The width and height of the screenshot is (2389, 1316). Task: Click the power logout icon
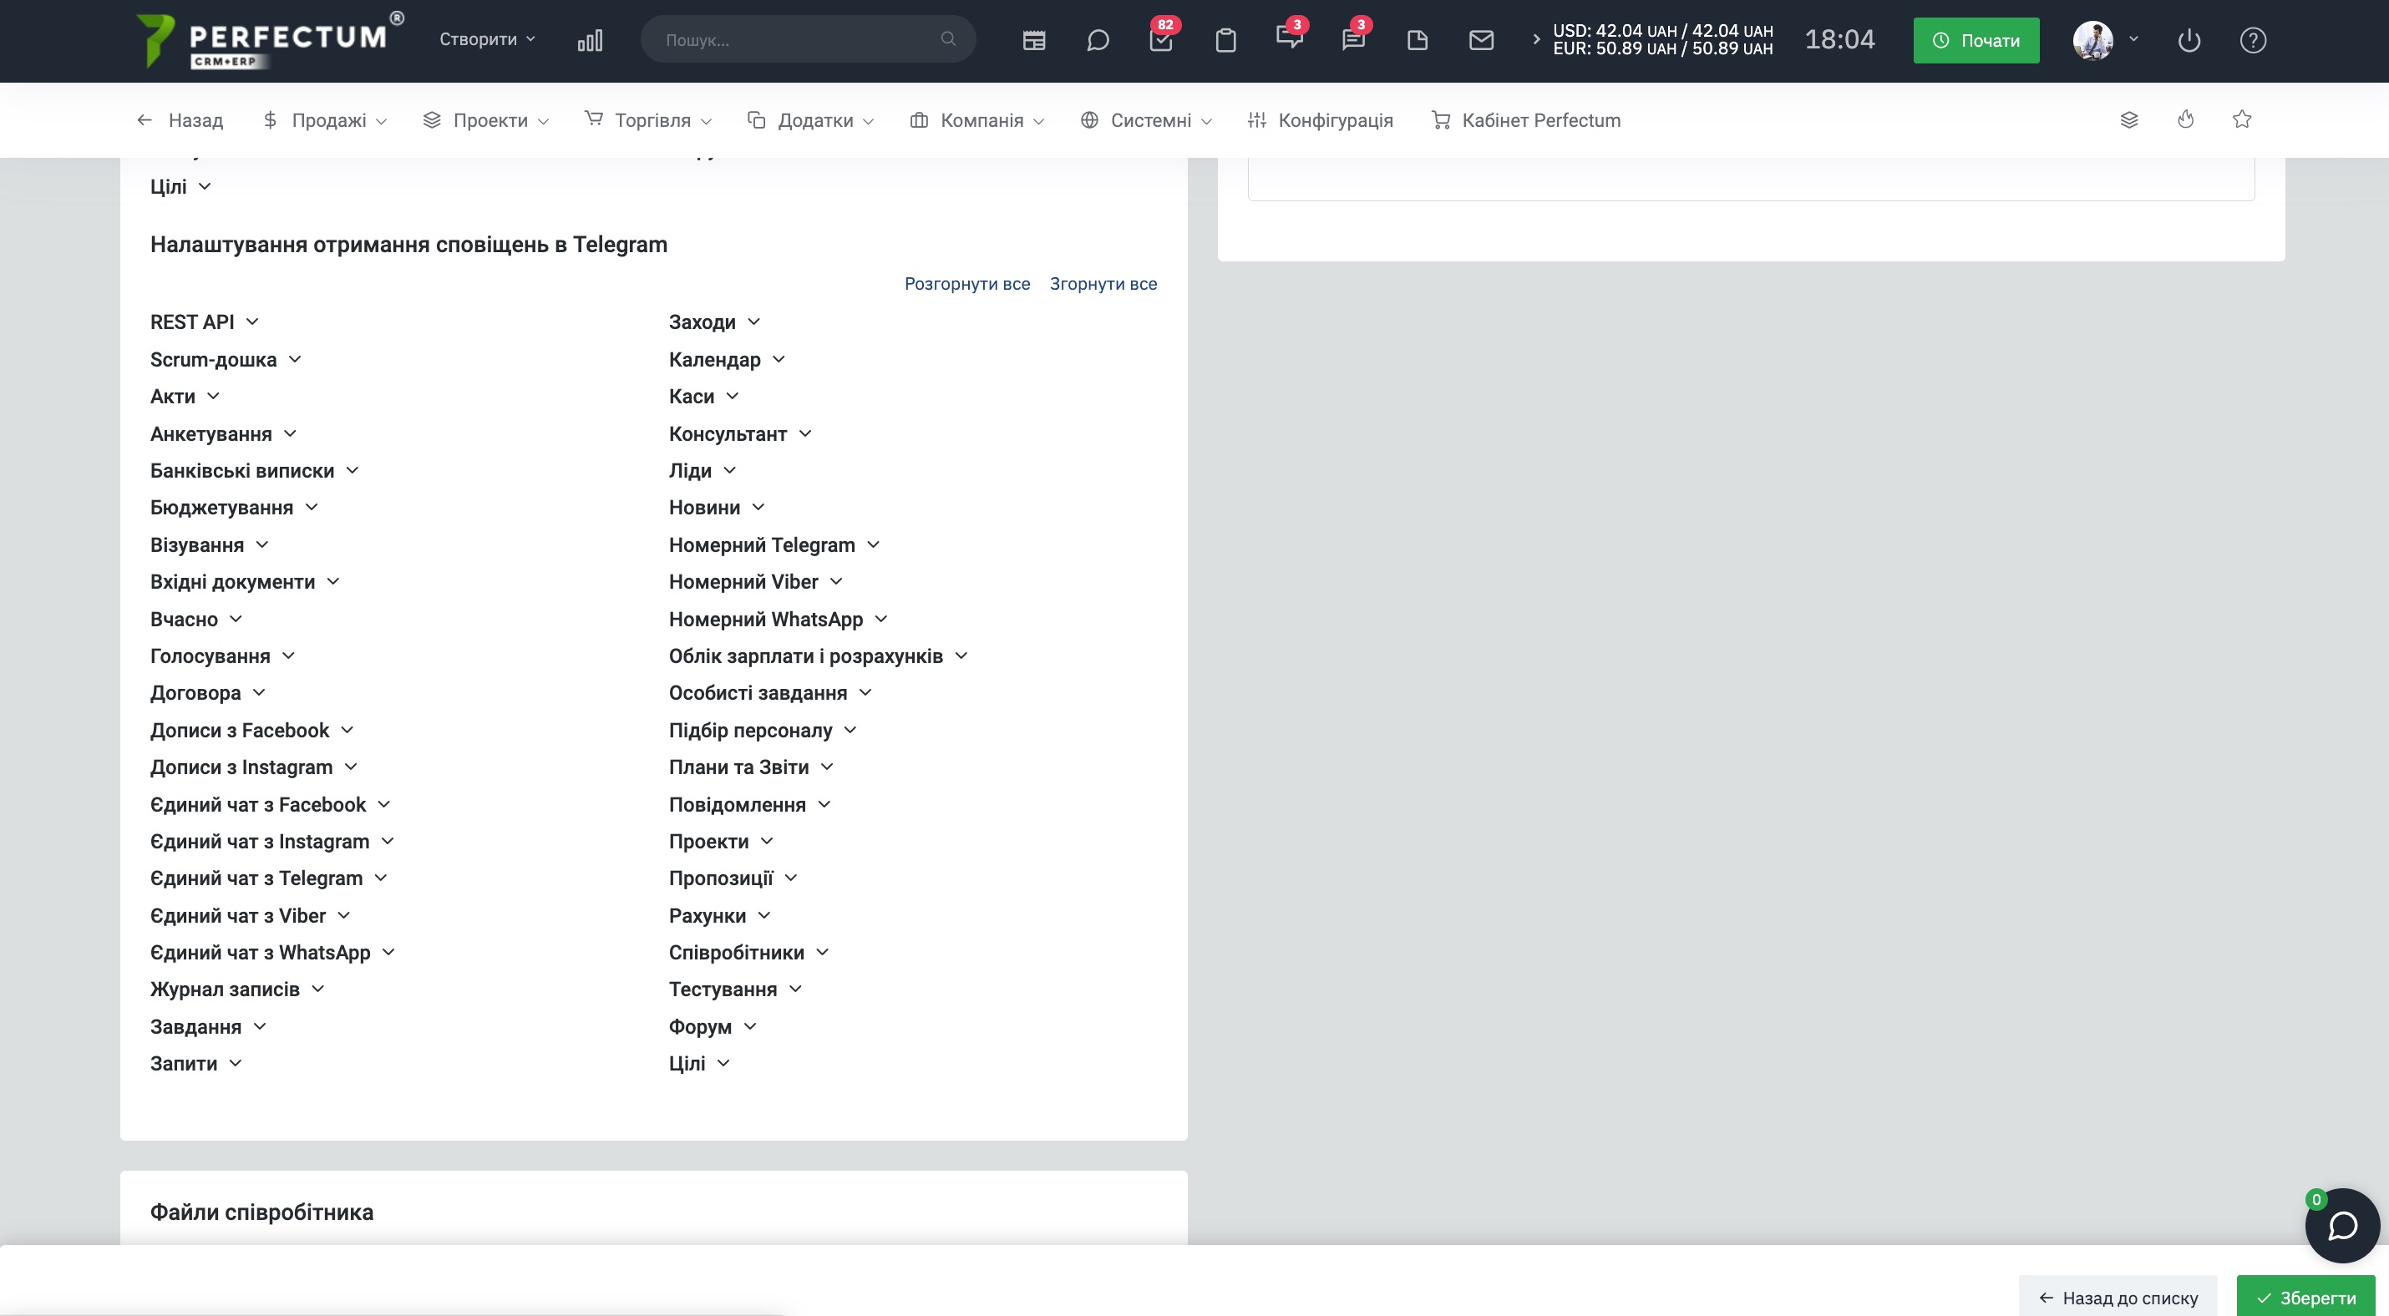point(2189,40)
